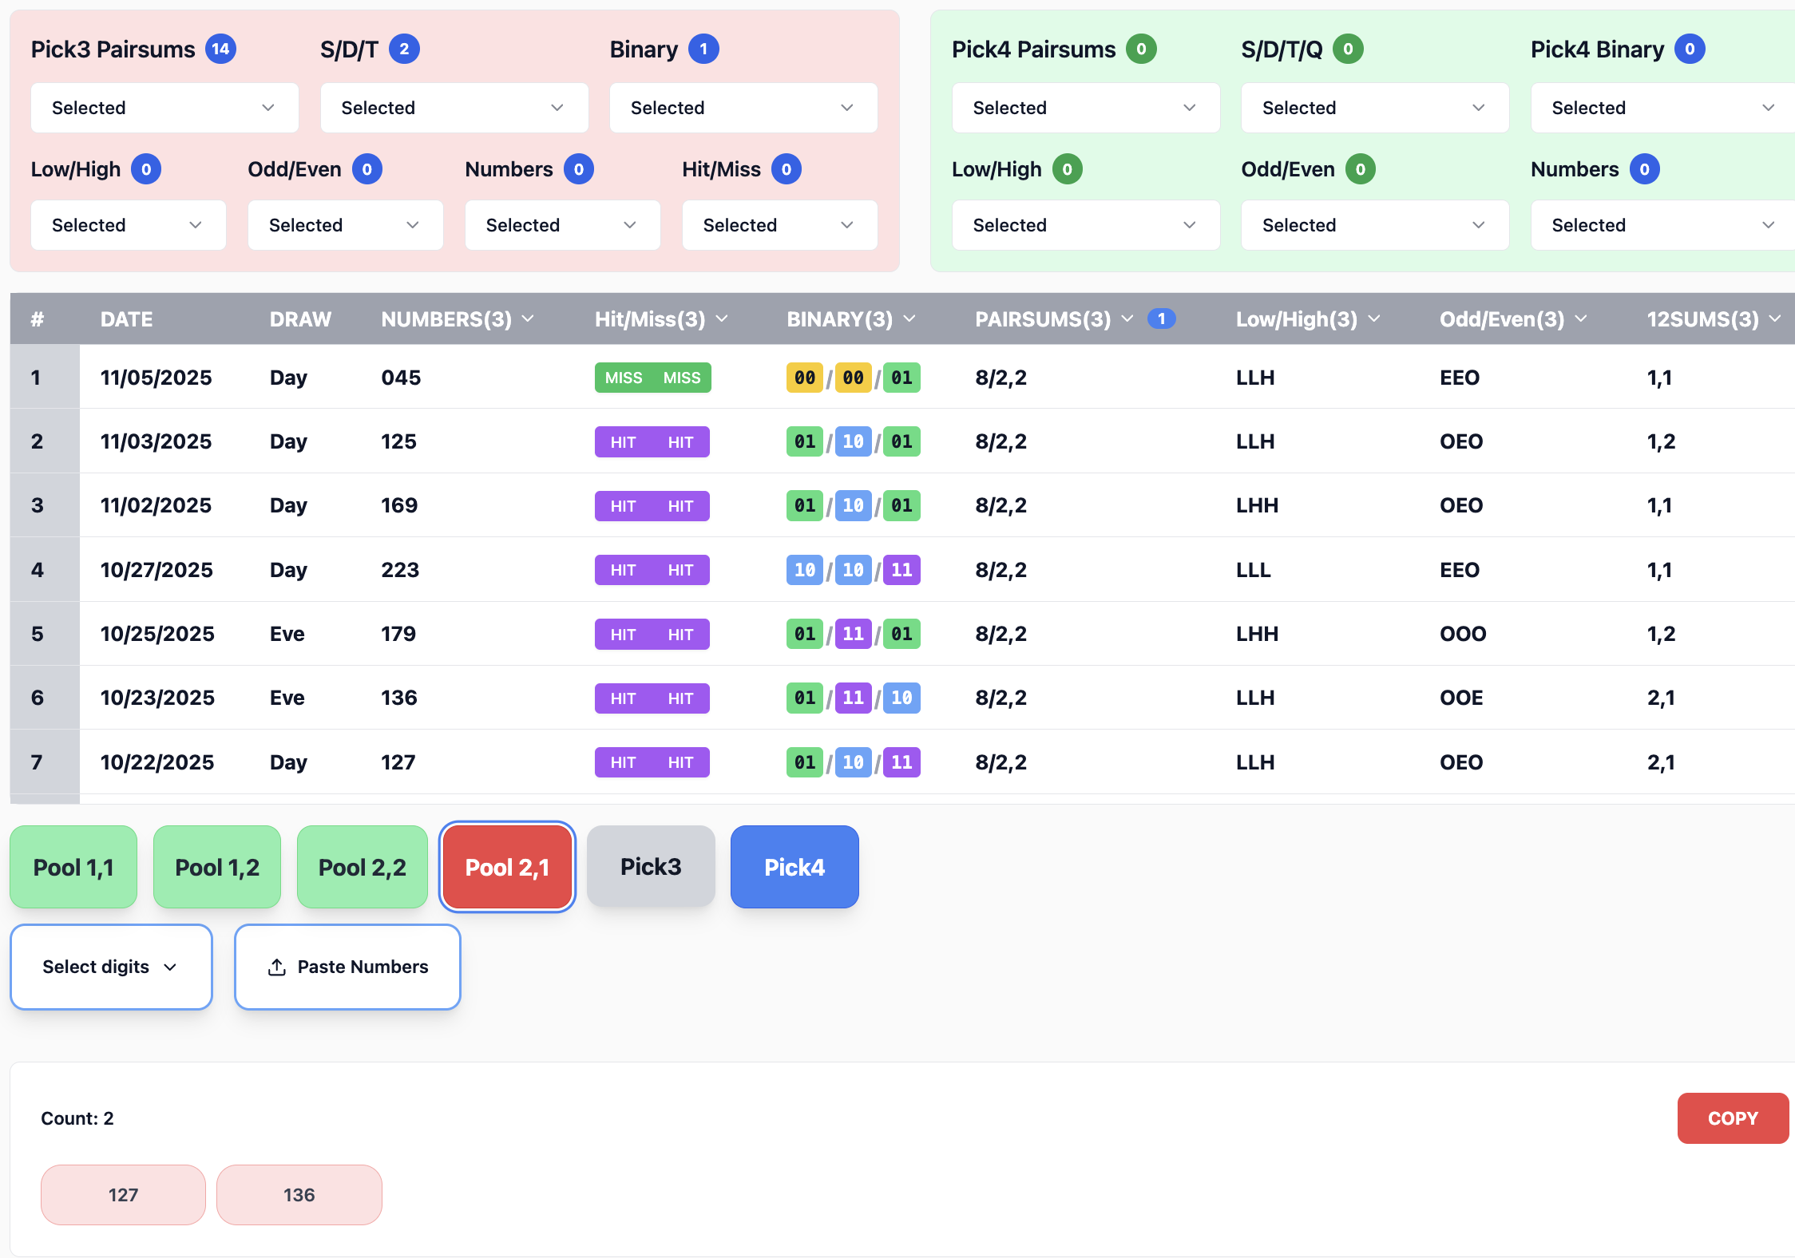Click the PAIRSUMS(3) column filter badge
This screenshot has width=1795, height=1258.
point(1161,319)
